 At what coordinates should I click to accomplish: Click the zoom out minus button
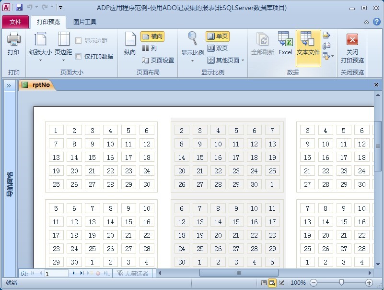point(313,283)
